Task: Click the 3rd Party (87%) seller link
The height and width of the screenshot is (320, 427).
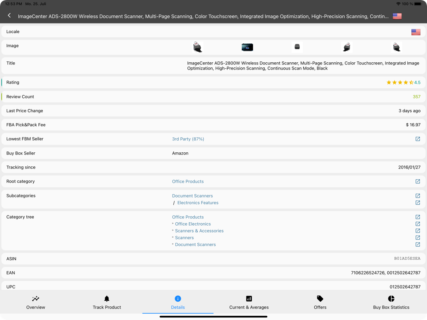Action: point(188,139)
